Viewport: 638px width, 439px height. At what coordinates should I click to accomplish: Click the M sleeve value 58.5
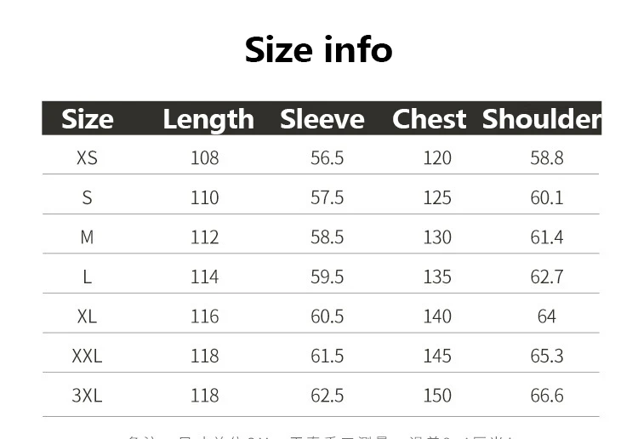[x=328, y=237]
